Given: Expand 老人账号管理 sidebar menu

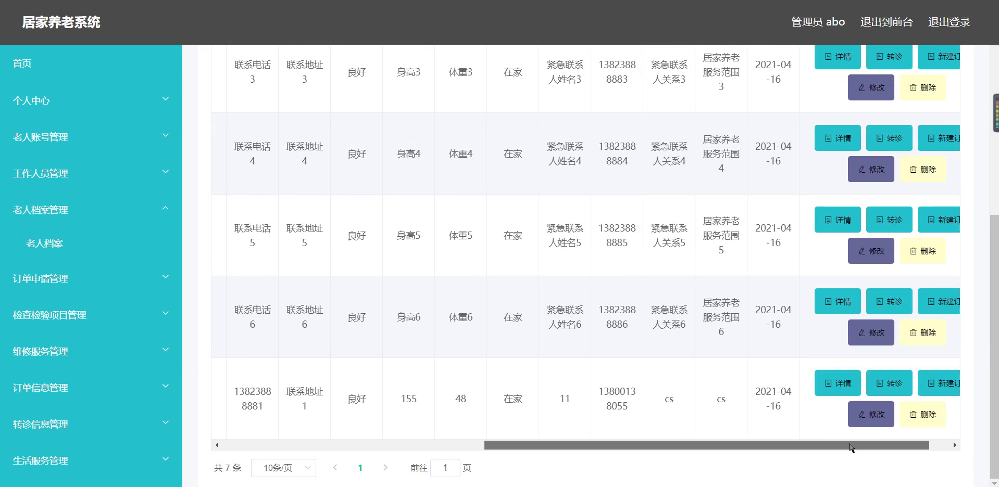Looking at the screenshot, I should coord(91,137).
